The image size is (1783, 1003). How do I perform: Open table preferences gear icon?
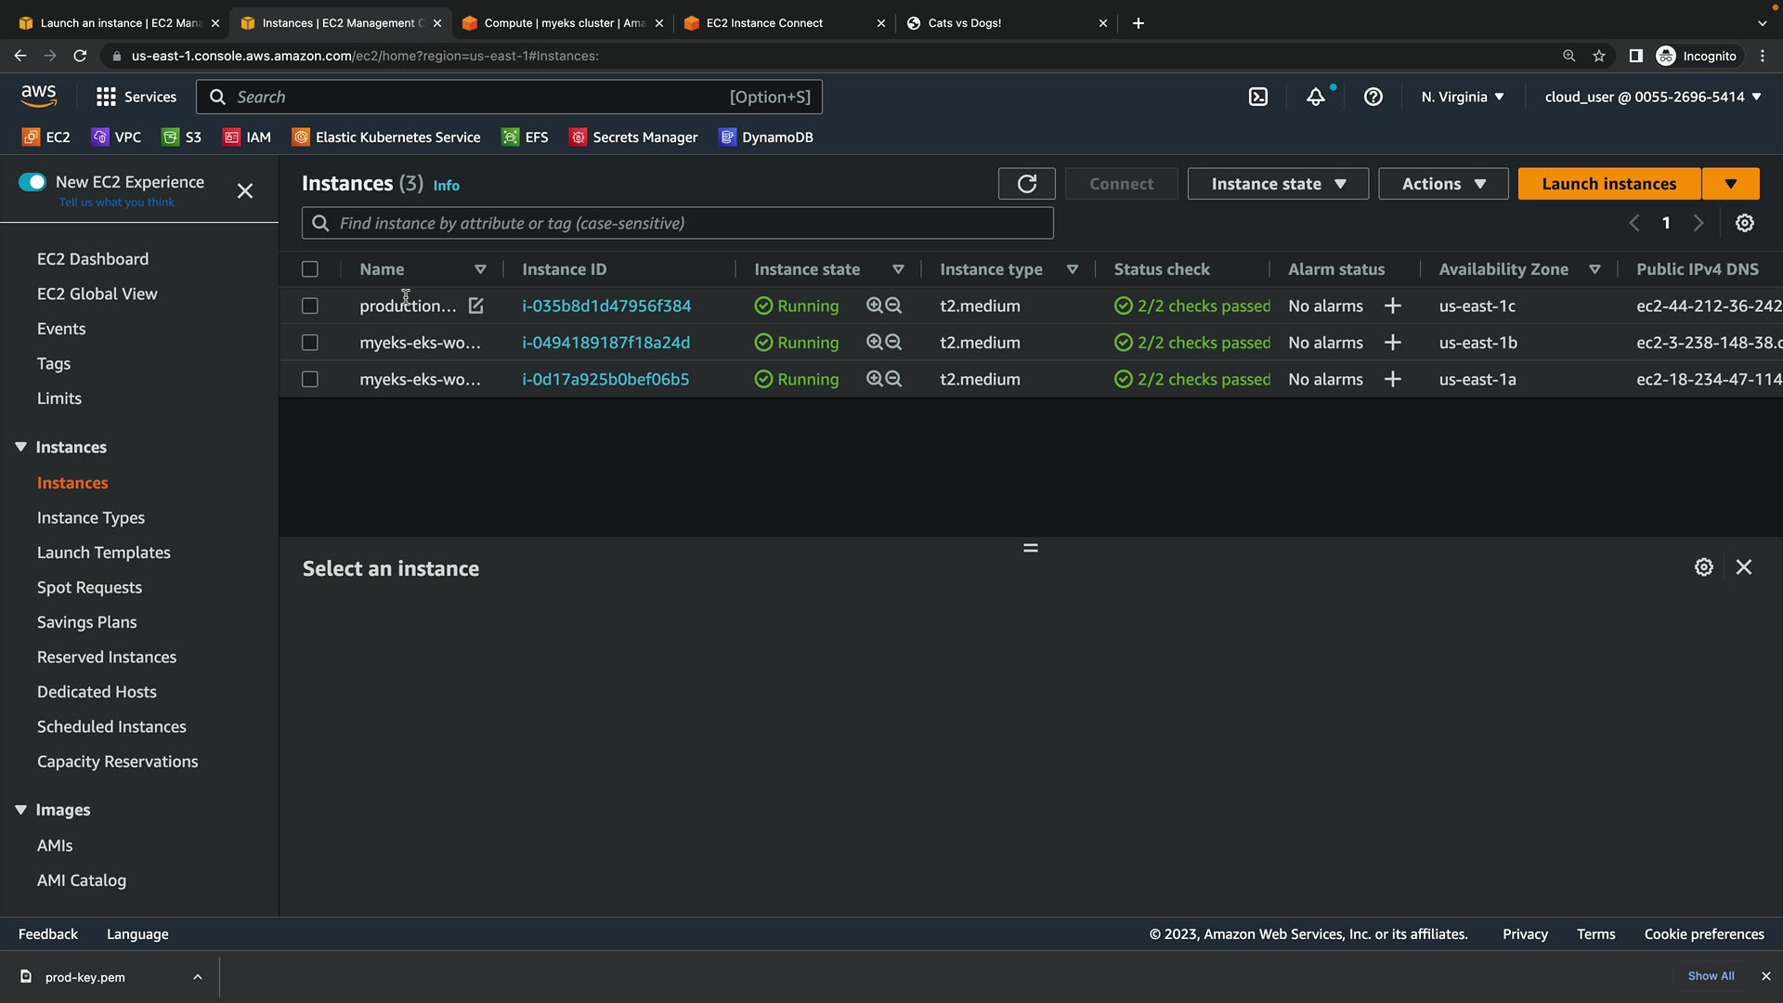click(1745, 223)
